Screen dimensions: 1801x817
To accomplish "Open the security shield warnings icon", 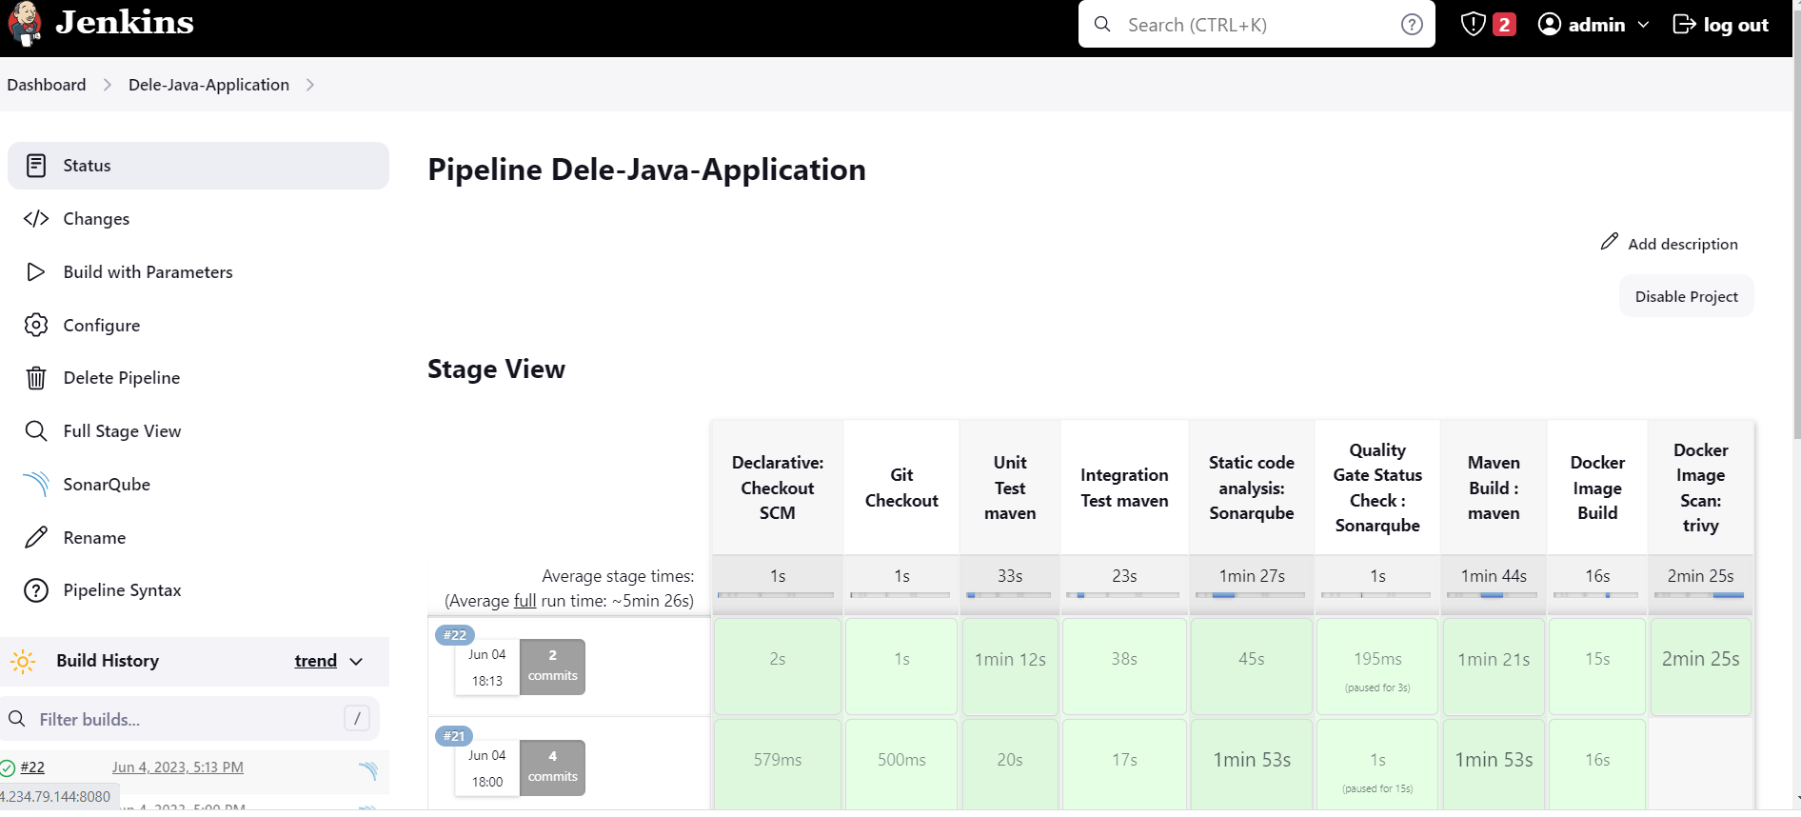I will 1473,24.
